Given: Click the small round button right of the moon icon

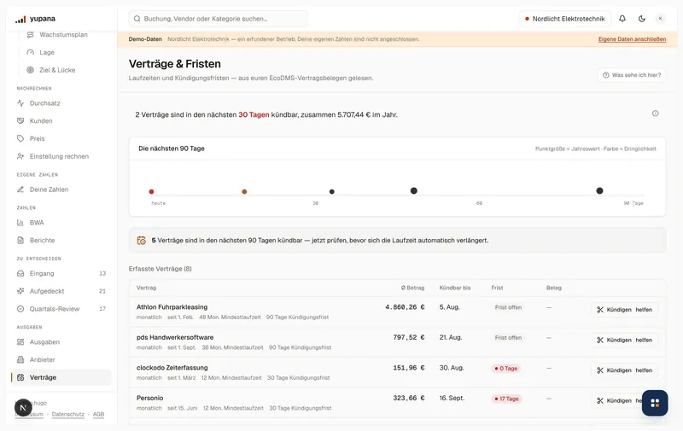Looking at the screenshot, I should point(660,19).
